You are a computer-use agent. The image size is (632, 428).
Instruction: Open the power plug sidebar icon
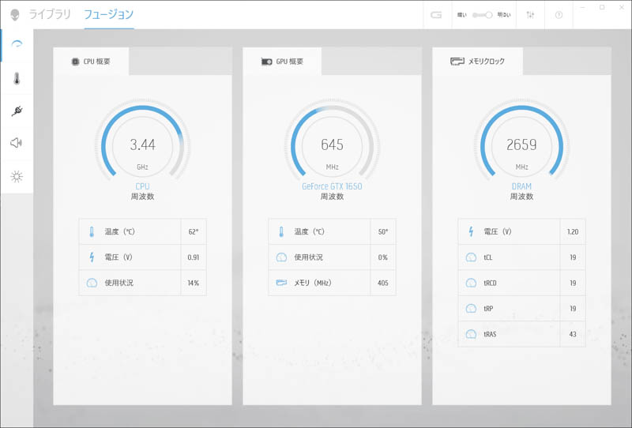point(17,111)
